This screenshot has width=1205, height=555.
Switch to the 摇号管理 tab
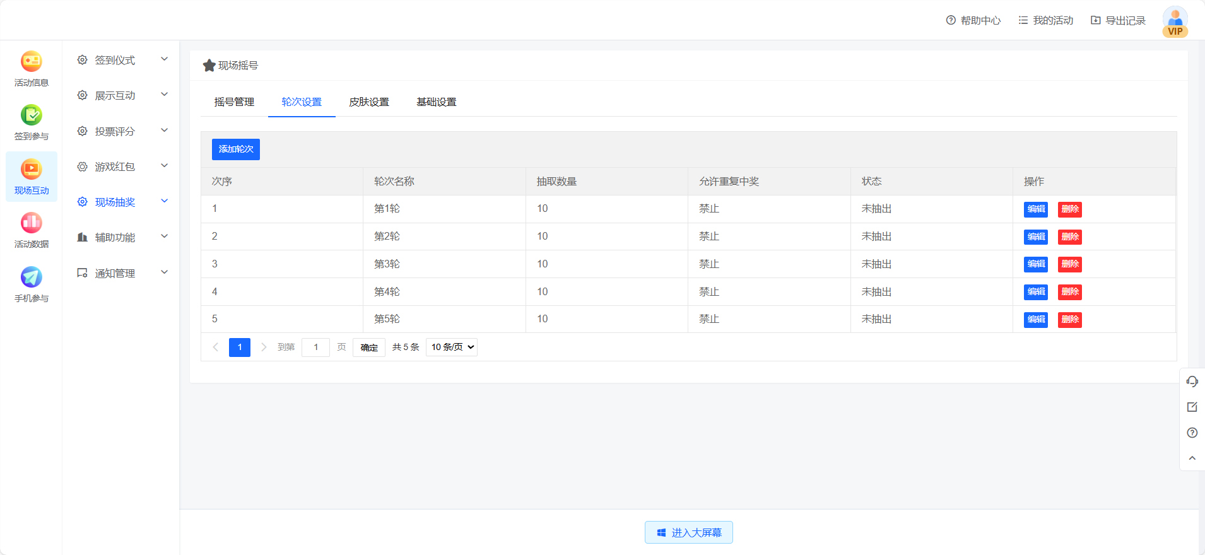(x=234, y=102)
